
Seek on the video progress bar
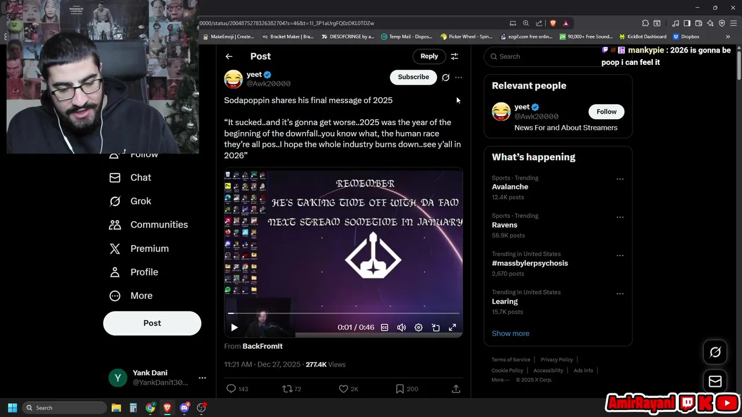[344, 313]
